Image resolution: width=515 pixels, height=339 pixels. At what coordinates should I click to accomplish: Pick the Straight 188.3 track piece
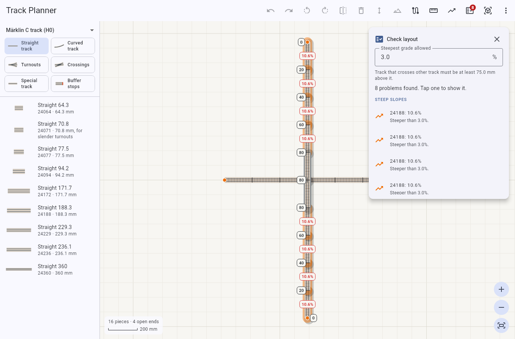(x=50, y=211)
